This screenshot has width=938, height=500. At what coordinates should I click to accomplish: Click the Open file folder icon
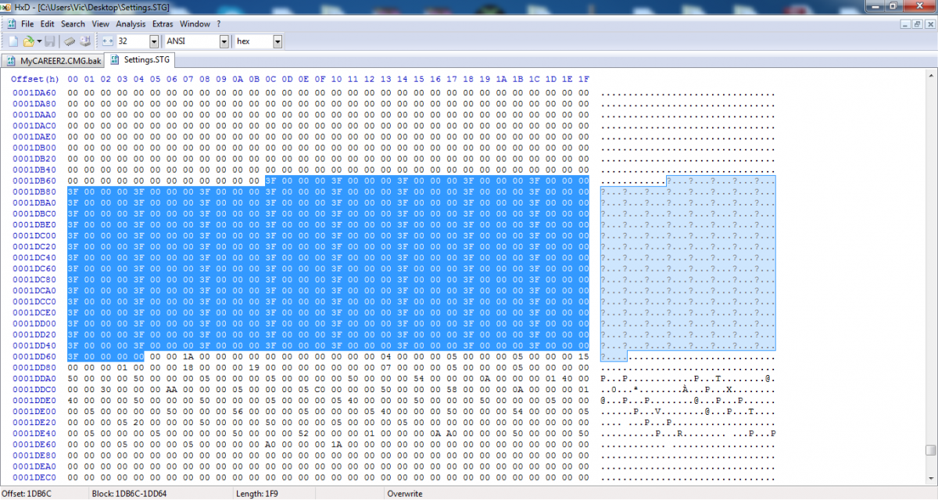click(28, 41)
